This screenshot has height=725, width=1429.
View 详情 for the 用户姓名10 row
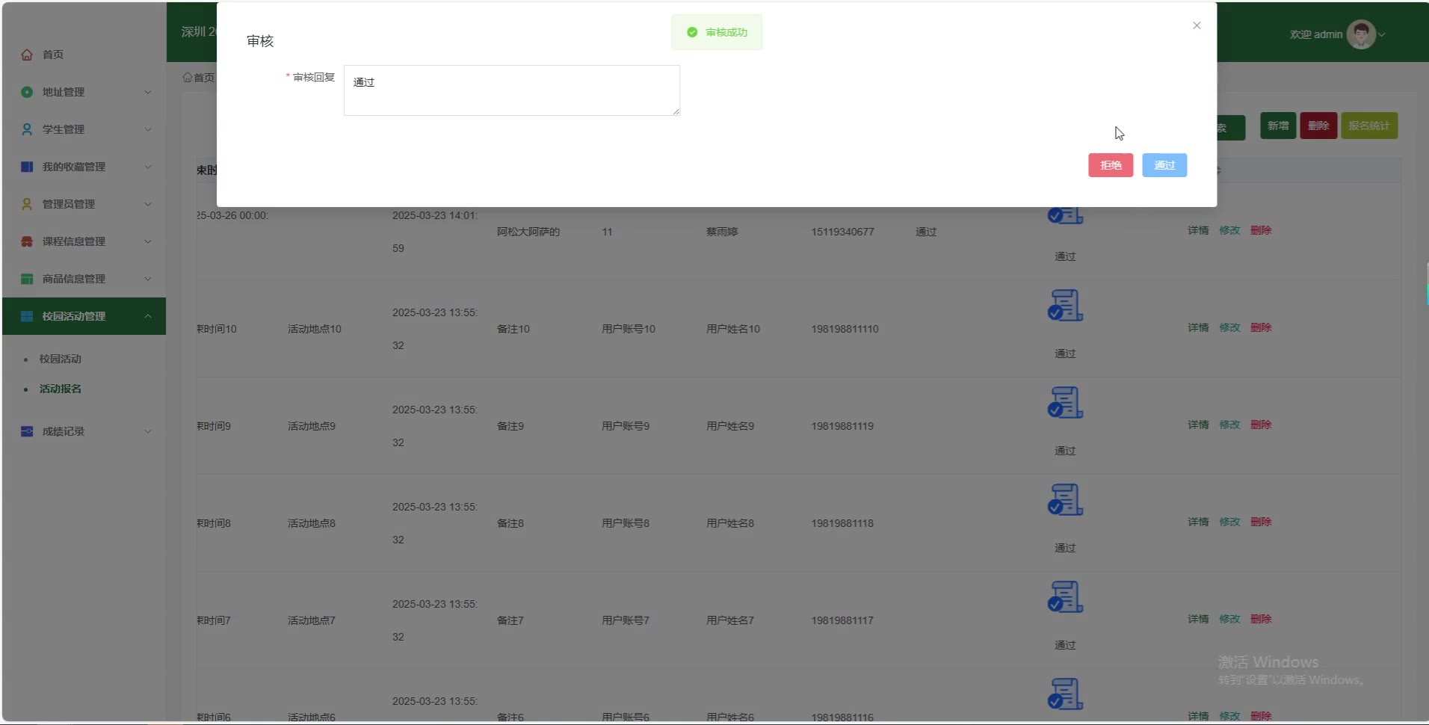(1198, 327)
